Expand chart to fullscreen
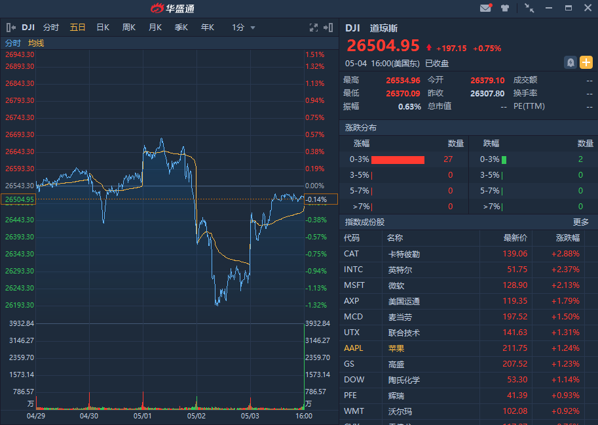598x425 pixels. click(x=314, y=28)
